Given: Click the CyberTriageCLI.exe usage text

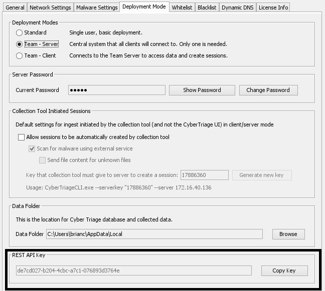Looking at the screenshot, I should point(118,187).
